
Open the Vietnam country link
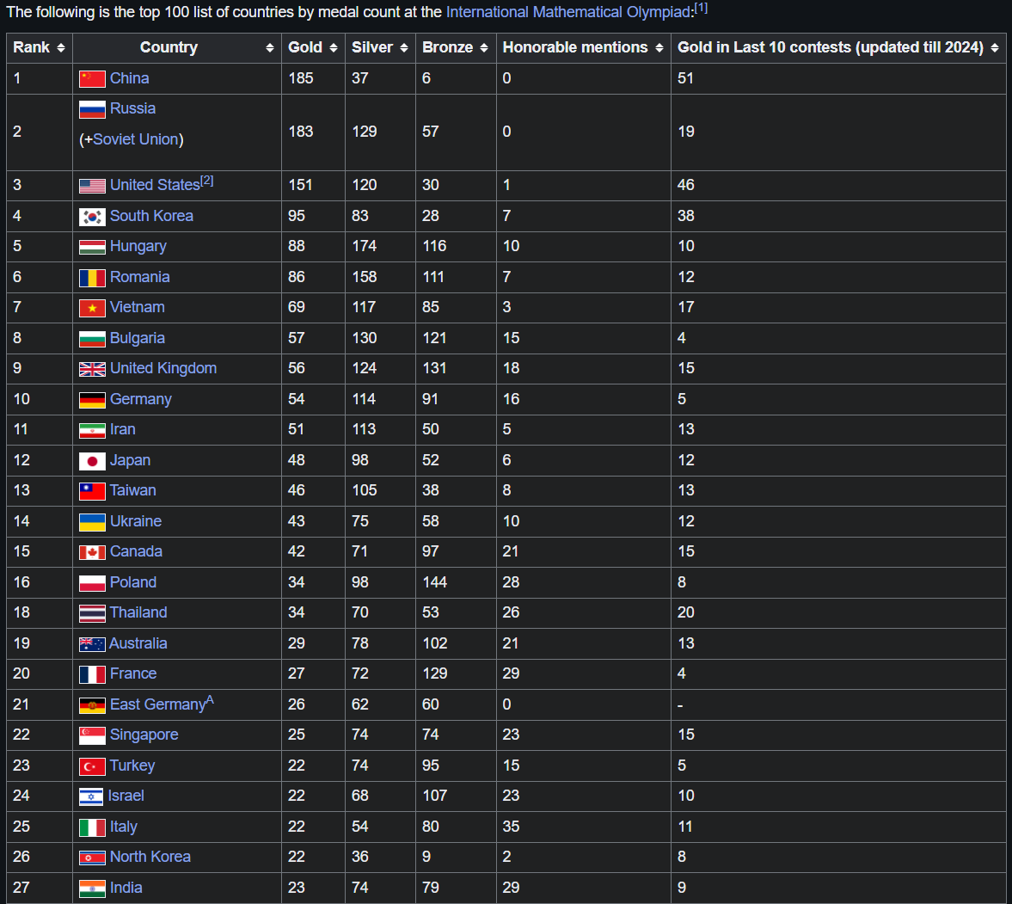tap(137, 307)
